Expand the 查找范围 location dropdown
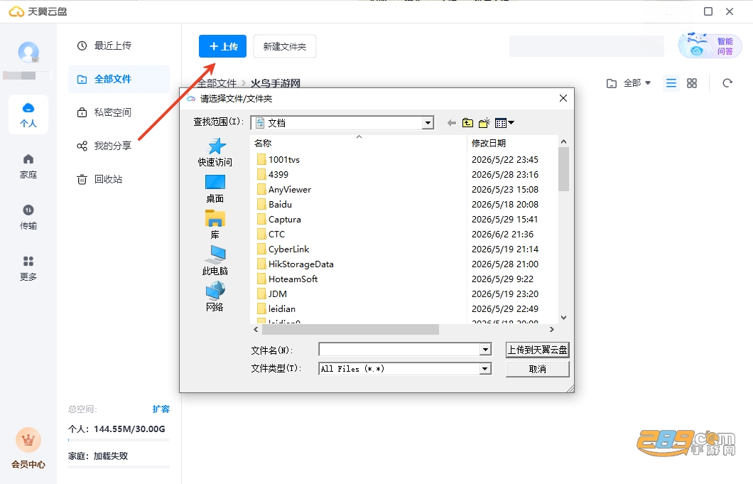 428,123
